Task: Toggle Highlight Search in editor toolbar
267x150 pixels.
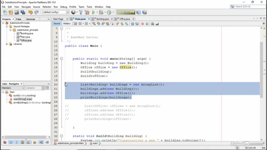Action: coord(107,24)
